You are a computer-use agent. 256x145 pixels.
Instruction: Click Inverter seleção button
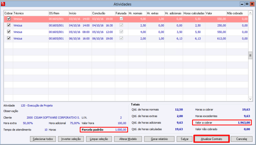(71, 139)
